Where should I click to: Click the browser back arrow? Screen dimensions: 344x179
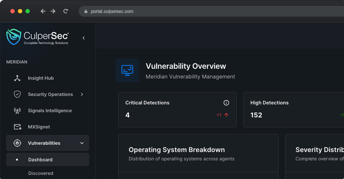point(43,11)
